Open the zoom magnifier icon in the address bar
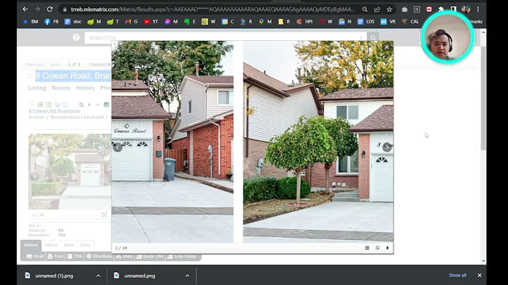Viewport: 508px width, 285px height. 365,9
